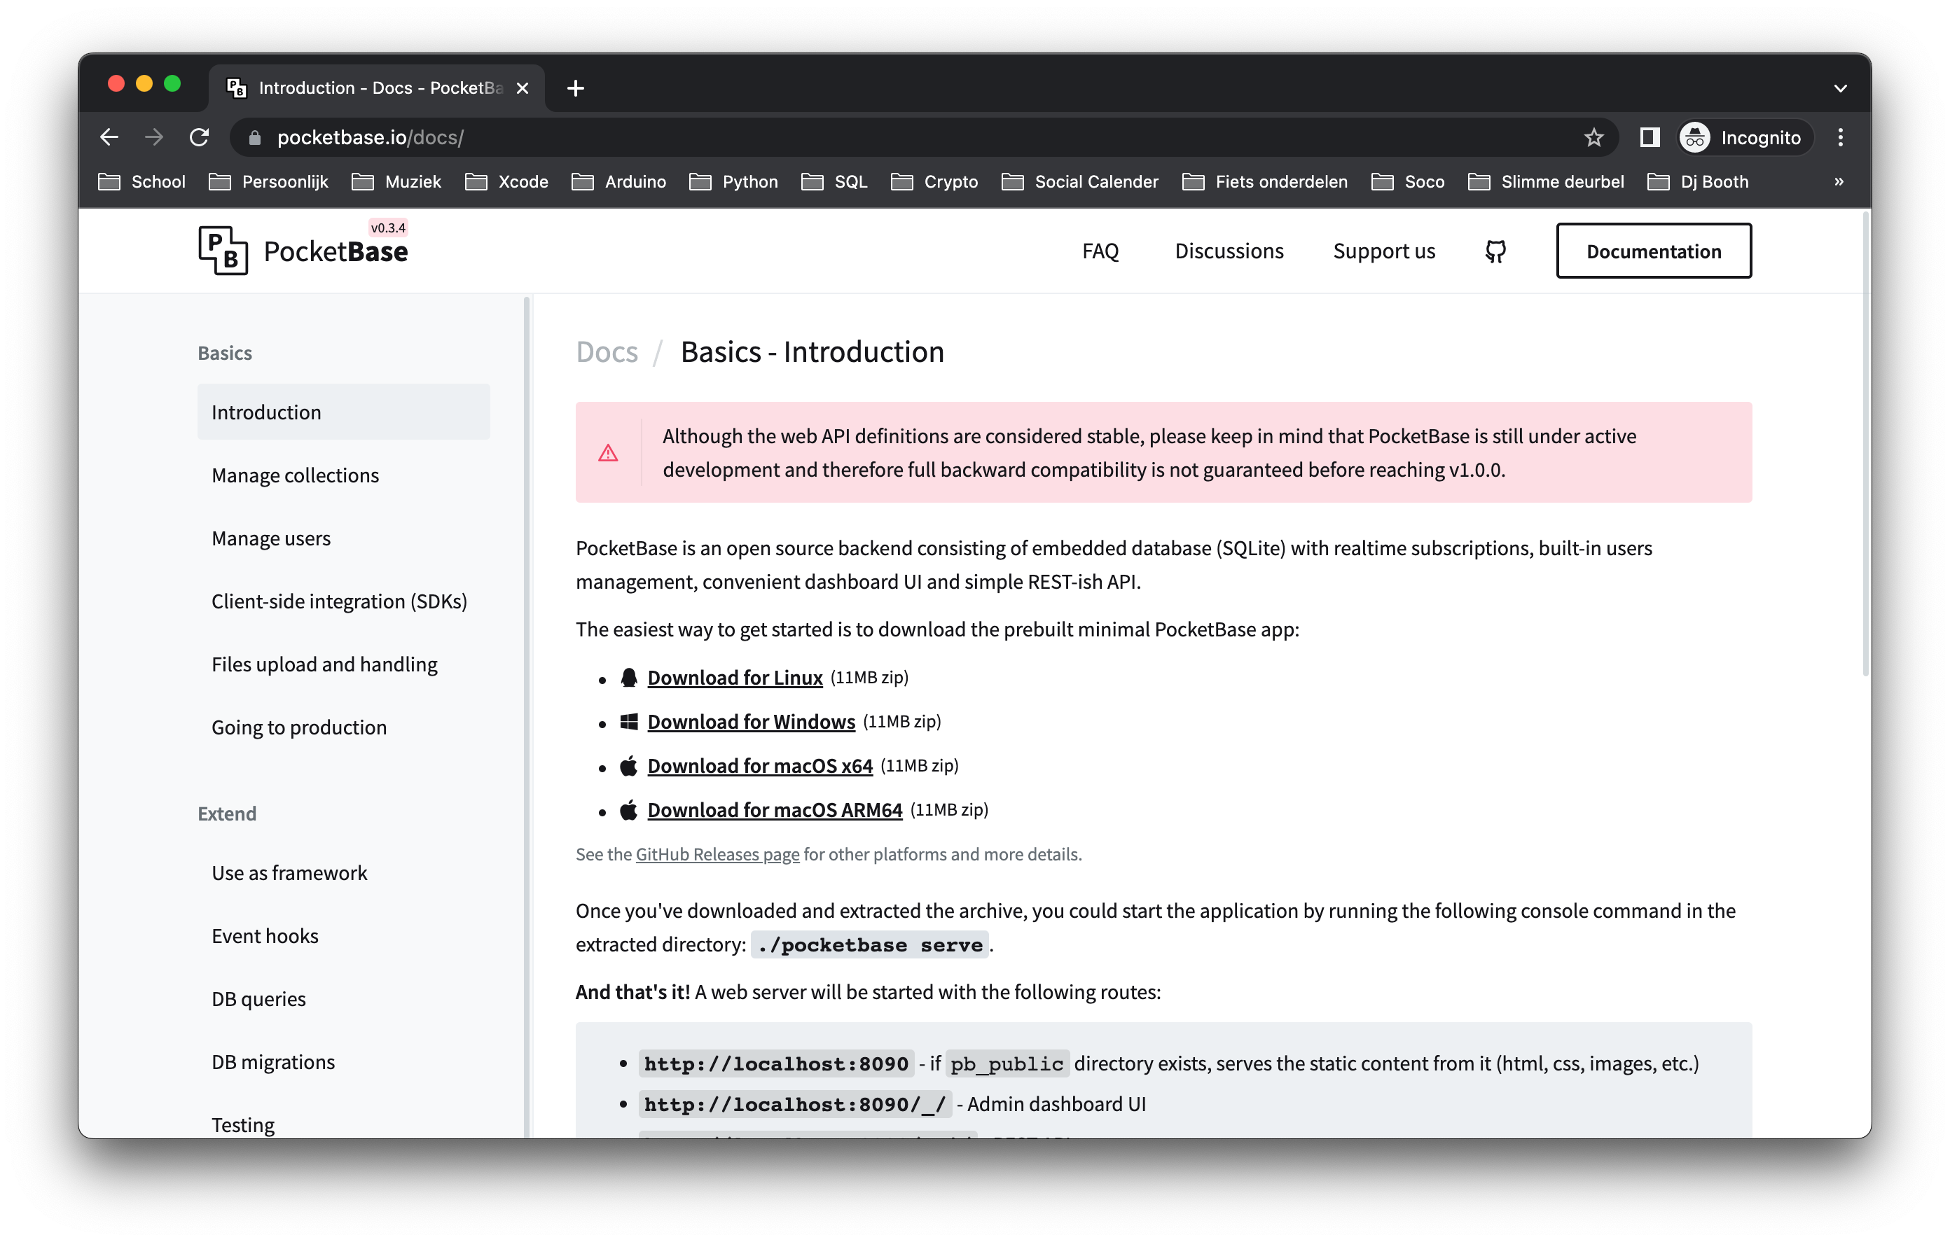Open the Persoonlijk bookmarks folder
Image resolution: width=1950 pixels, height=1242 pixels.
click(268, 181)
